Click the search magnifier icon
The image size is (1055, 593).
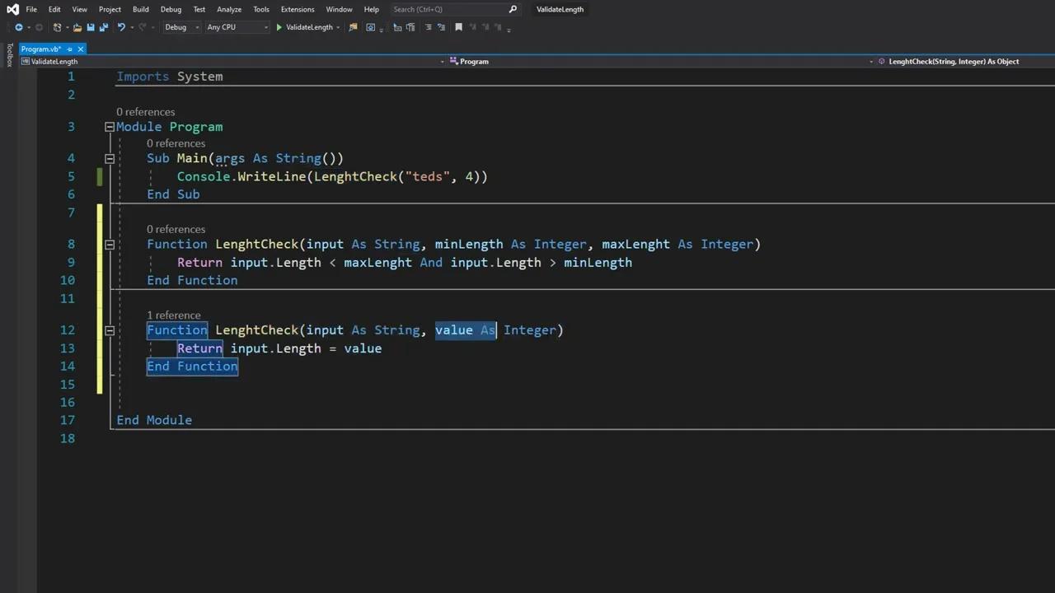tap(513, 9)
